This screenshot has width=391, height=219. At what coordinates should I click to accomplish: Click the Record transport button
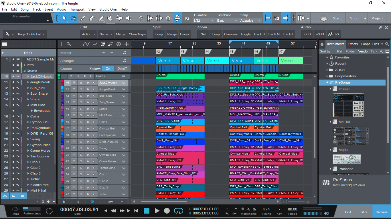[167, 211]
